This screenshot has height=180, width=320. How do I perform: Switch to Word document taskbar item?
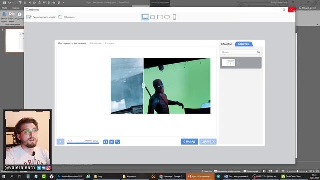point(237,176)
